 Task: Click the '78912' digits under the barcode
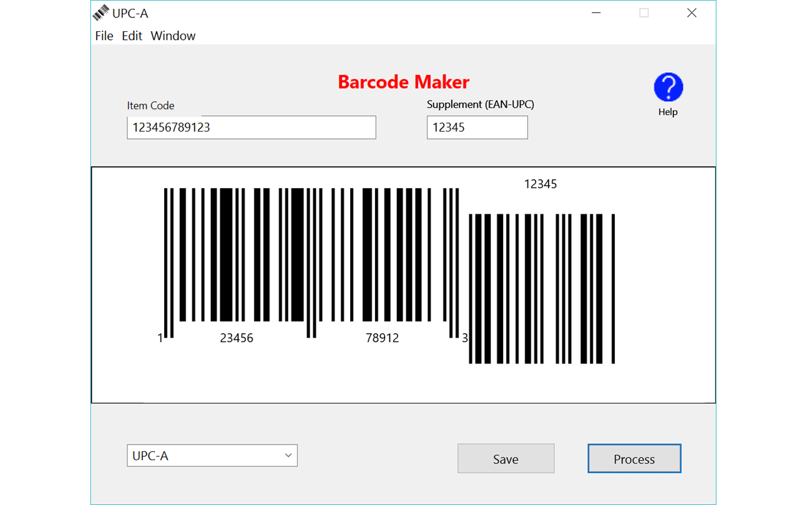pos(382,339)
